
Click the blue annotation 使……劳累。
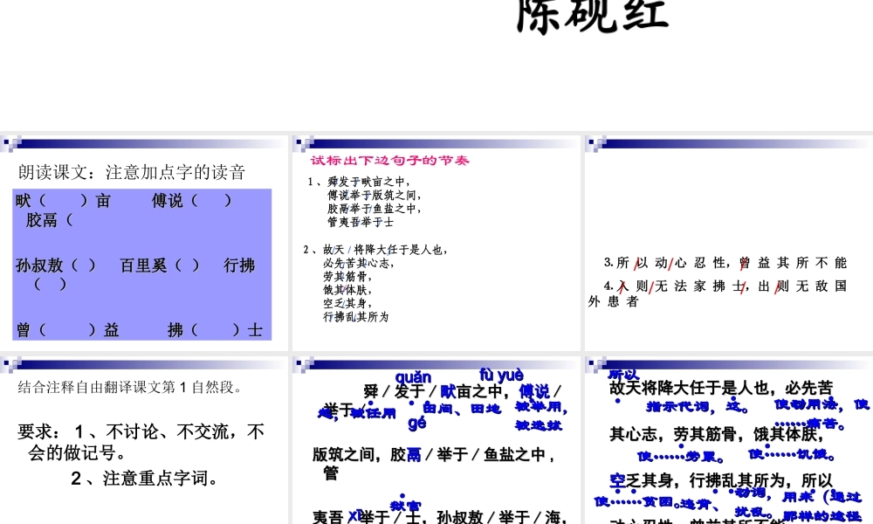pyautogui.click(x=681, y=457)
